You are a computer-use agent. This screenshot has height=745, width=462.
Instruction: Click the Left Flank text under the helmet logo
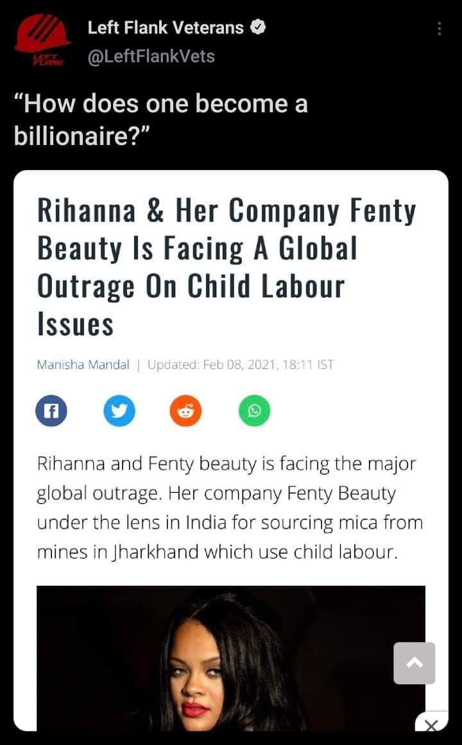coord(42,61)
